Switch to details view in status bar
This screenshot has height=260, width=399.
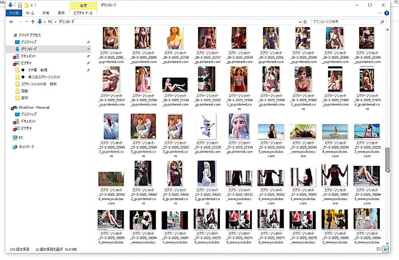(379, 249)
